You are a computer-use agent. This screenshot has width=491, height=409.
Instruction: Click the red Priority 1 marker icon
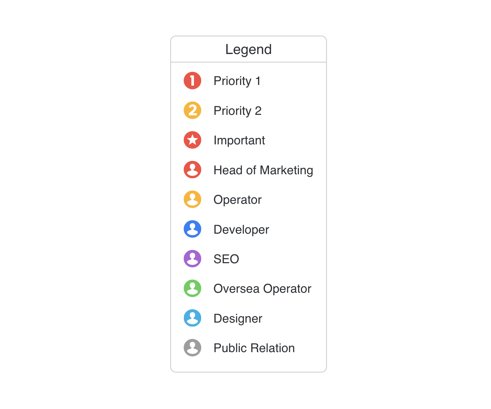click(x=193, y=81)
